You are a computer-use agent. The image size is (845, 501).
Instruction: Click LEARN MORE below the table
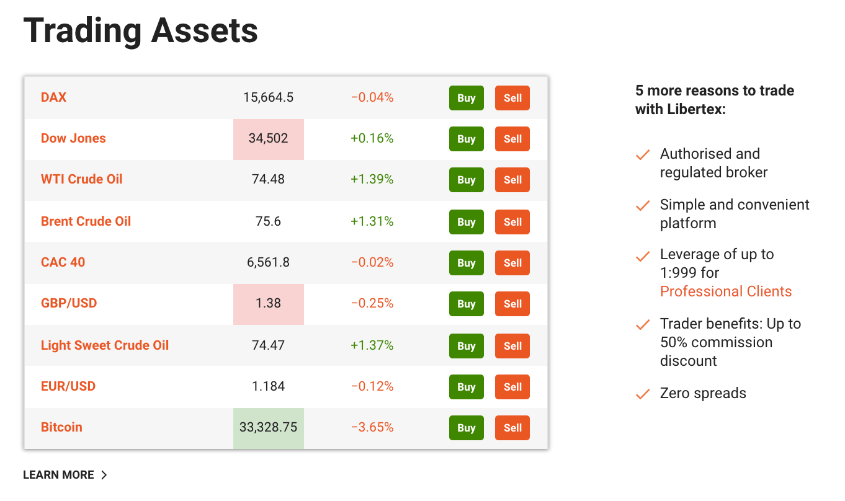point(58,474)
